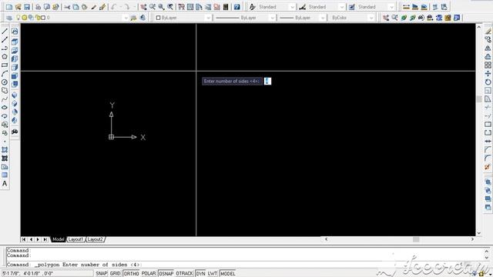Switch to the Model tab

pos(59,239)
